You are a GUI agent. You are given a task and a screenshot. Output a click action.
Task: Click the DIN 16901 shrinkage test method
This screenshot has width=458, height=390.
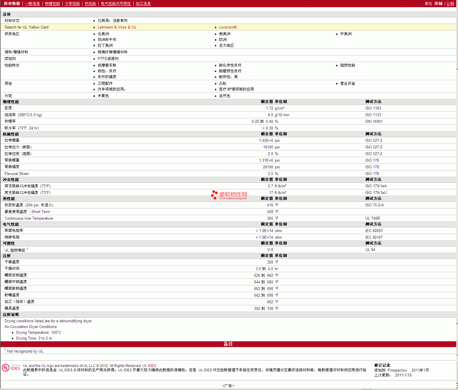[x=374, y=121]
